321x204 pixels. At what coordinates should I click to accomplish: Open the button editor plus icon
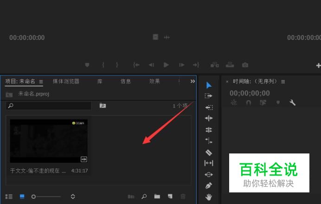tap(318, 65)
